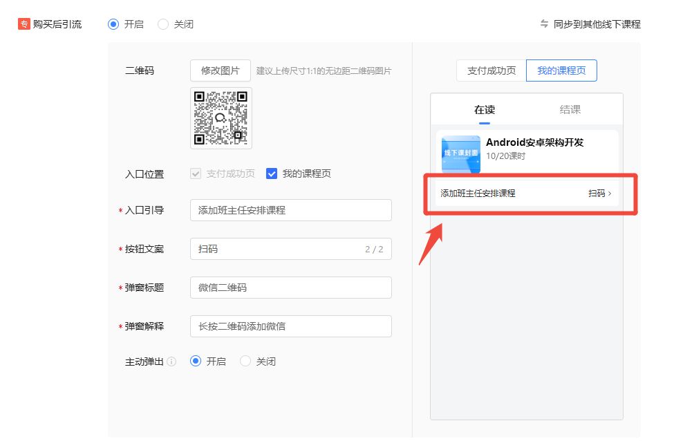
Task: Click the 修改图片 button
Action: (221, 71)
